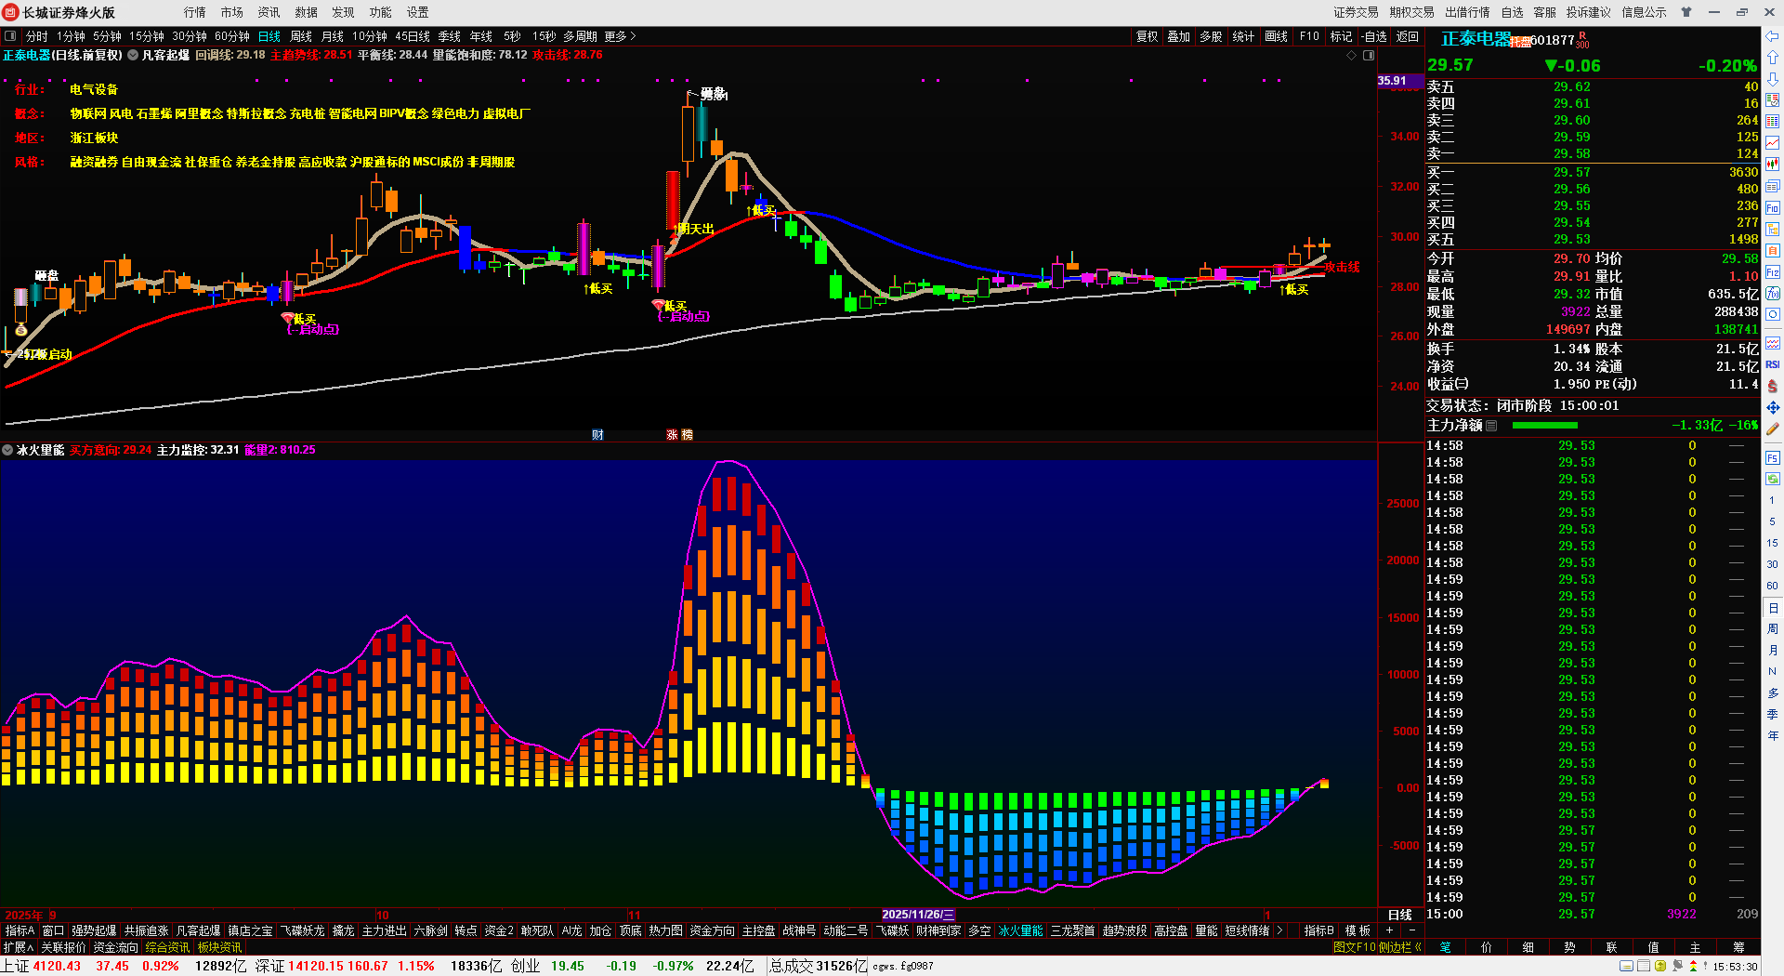Select the 资金流向 bottom tab
The image size is (1784, 976).
(115, 947)
